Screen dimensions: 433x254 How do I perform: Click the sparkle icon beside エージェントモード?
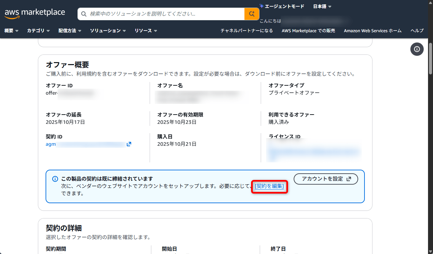click(x=262, y=6)
